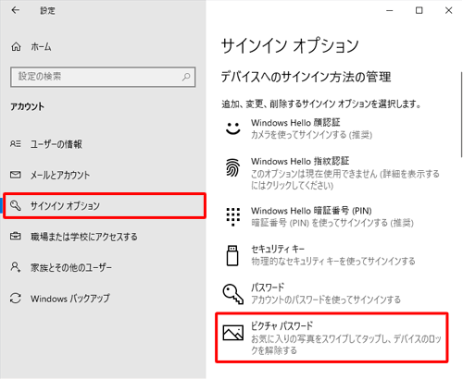Click the fingerprint icon
The image size is (463, 379).
point(232,167)
